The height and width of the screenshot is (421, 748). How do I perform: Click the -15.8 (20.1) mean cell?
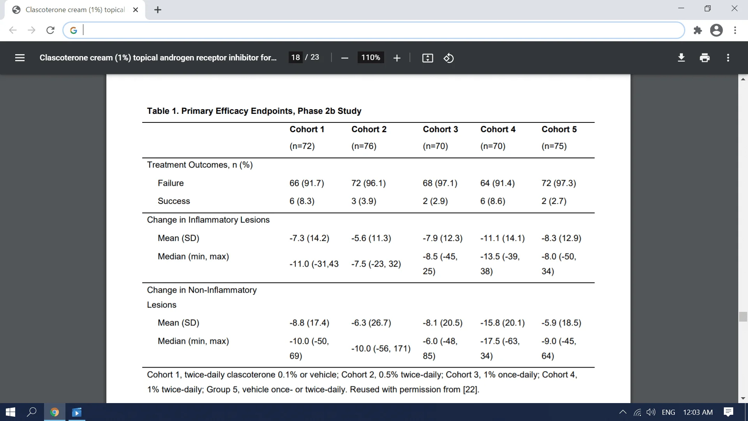pyautogui.click(x=503, y=323)
